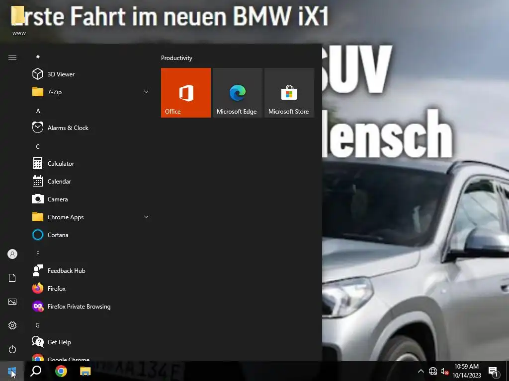The height and width of the screenshot is (381, 509).
Task: Expand the Start menu hamburger button
Action: click(x=12, y=58)
